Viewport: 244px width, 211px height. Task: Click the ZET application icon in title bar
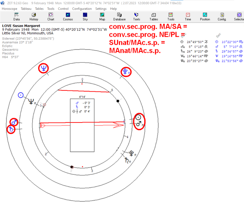pyautogui.click(x=3, y=3)
